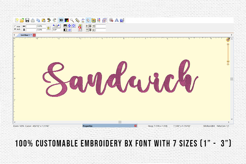
Task: Click the compass icon above zoom slider
Action: click(228, 40)
